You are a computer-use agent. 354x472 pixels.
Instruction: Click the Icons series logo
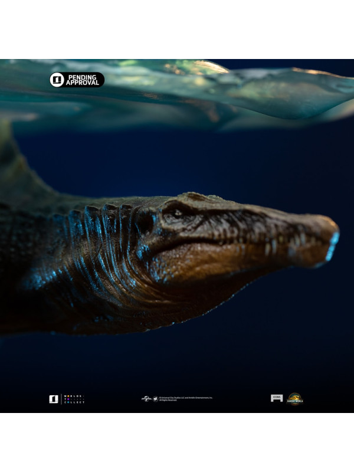[277, 398]
